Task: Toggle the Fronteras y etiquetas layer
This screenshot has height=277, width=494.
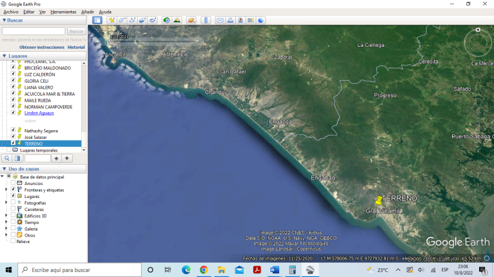Action: tap(13, 189)
